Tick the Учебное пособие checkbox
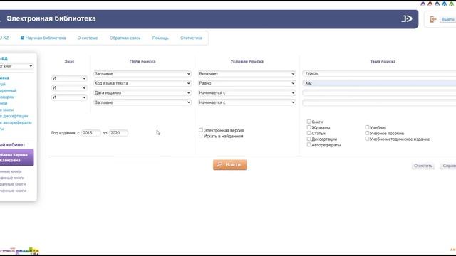 pos(368,133)
